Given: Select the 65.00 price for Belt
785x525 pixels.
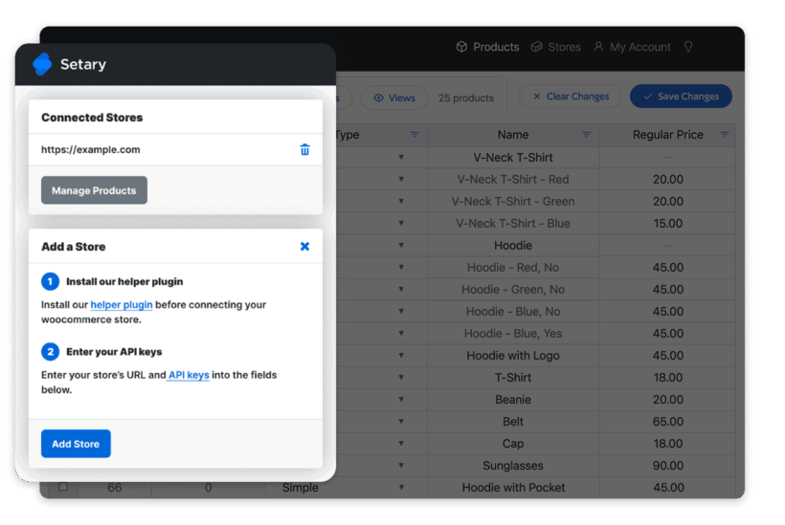Looking at the screenshot, I should click(668, 422).
